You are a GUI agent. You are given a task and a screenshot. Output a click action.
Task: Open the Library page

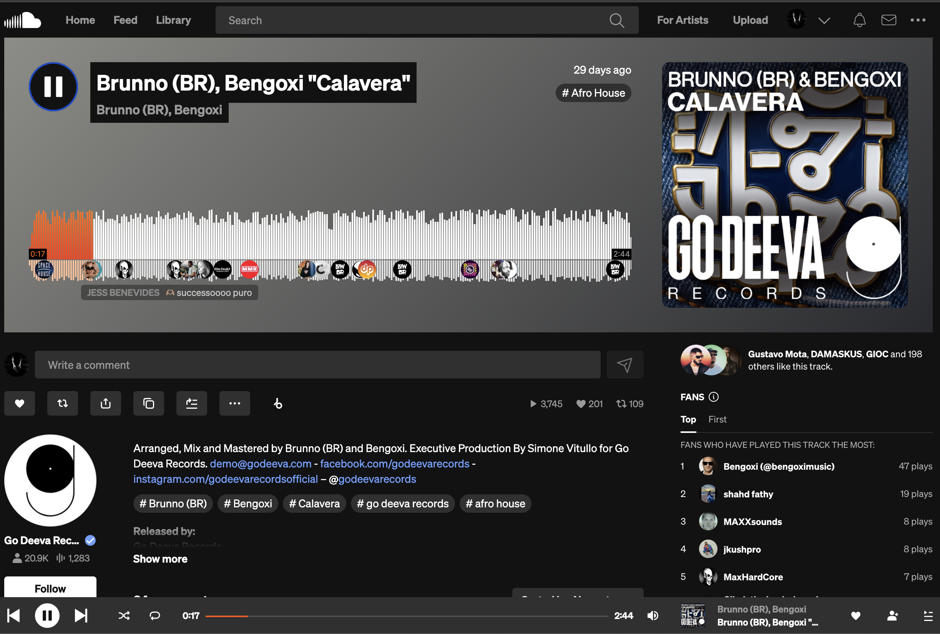(174, 20)
